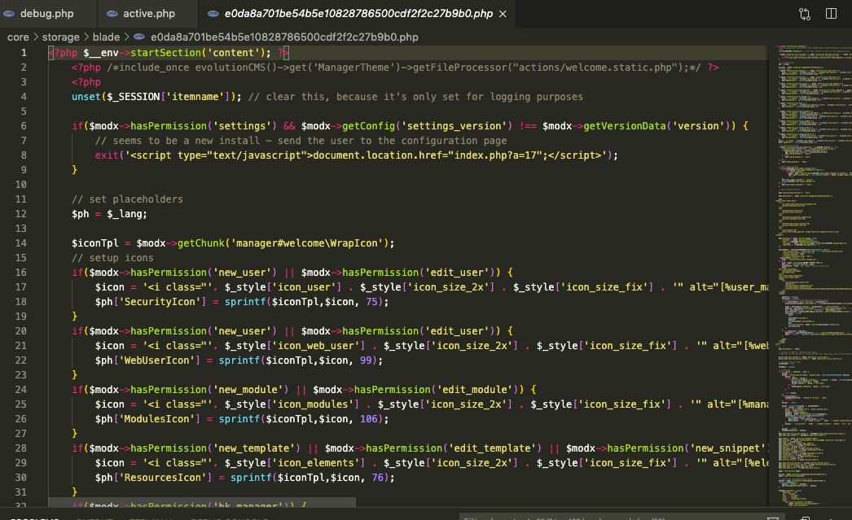Click the number 106 on line 26
Screen dimensions: 852x520
[368, 419]
